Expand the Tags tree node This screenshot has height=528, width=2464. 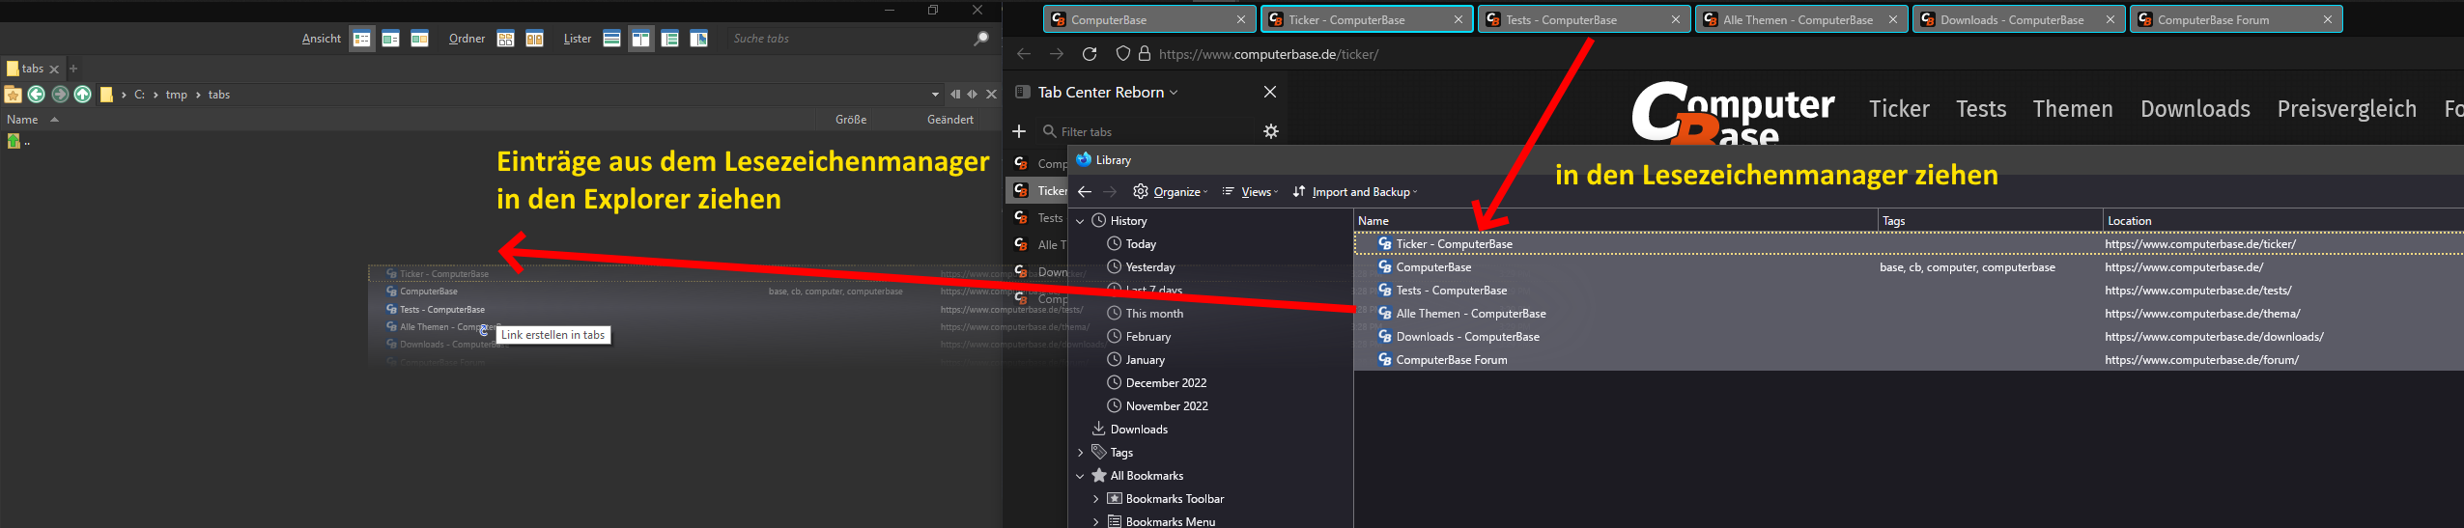[x=1080, y=453]
